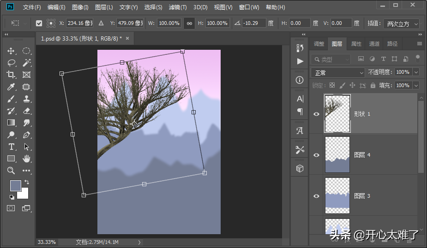Switch to the 路径 tab
The image size is (427, 248).
pyautogui.click(x=392, y=44)
